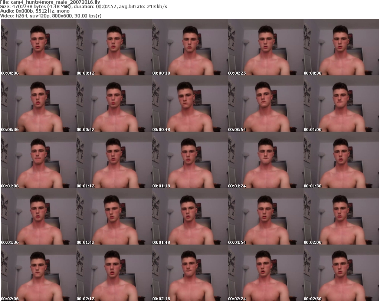The height and width of the screenshot is (301, 380).
Task: Click the thumbnail stamped 00:00:12
Action: 114,47
